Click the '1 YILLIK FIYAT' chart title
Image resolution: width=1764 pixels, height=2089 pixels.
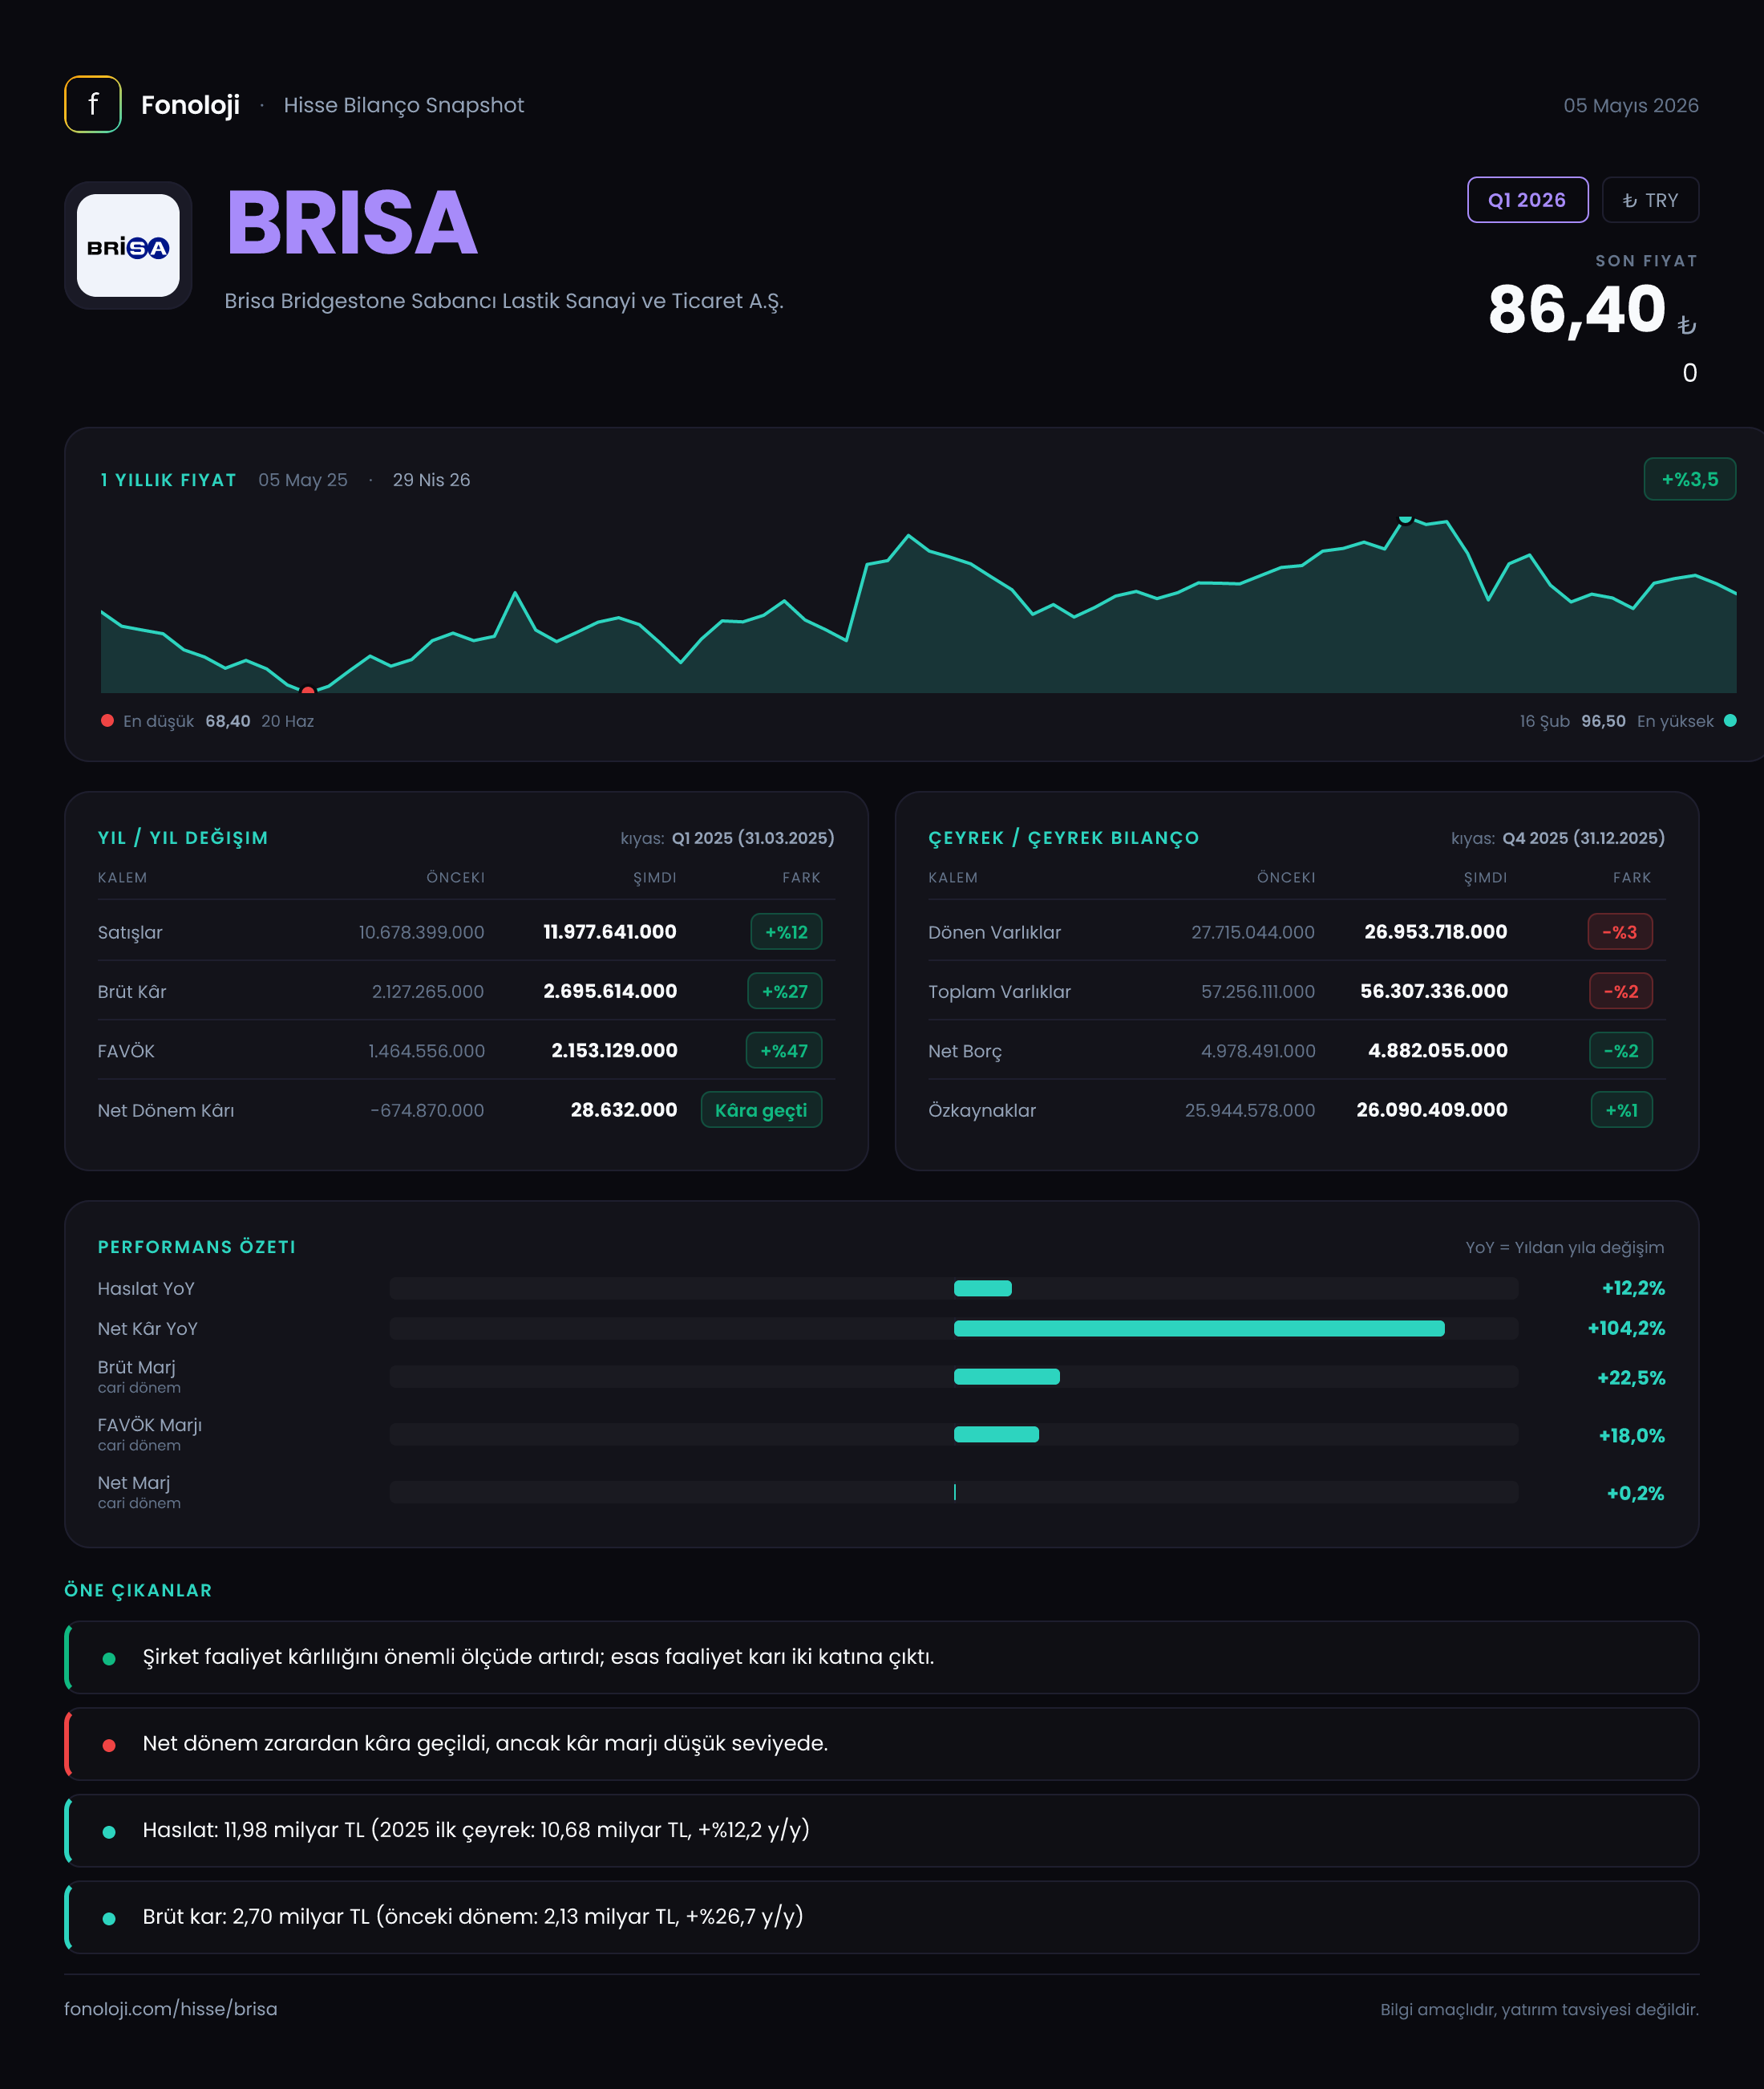[168, 481]
